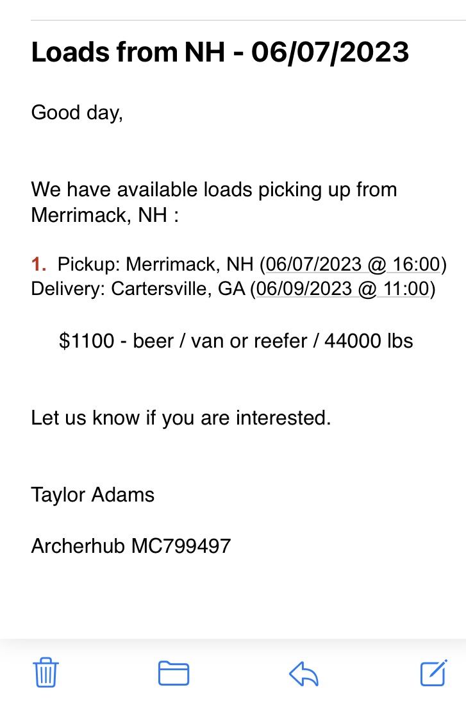Tap Let us know if you are interested

181,418
